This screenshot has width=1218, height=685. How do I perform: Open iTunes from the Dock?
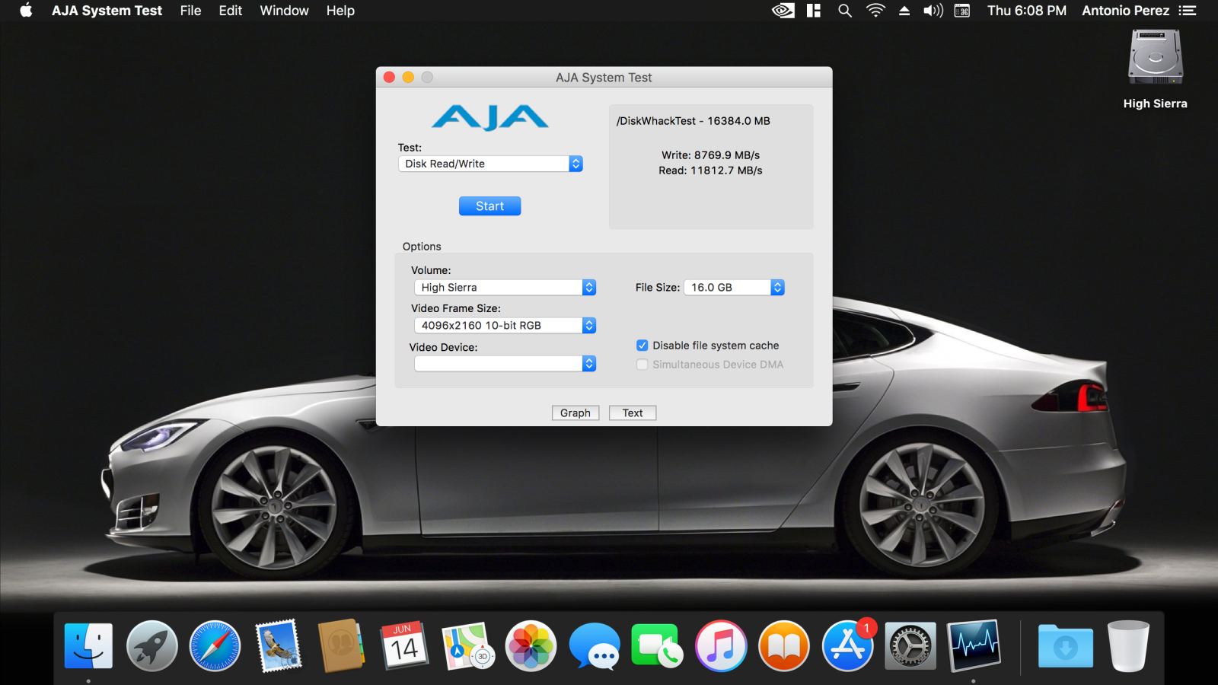coord(721,646)
